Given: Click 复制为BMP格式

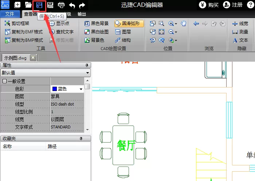Looking at the screenshot, I should tap(24, 40).
